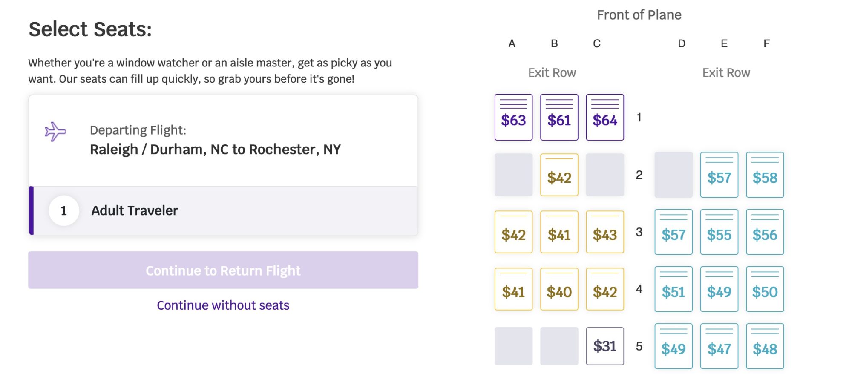The width and height of the screenshot is (852, 374).
Task: Choose the $47 seat 5E
Action: pos(719,346)
